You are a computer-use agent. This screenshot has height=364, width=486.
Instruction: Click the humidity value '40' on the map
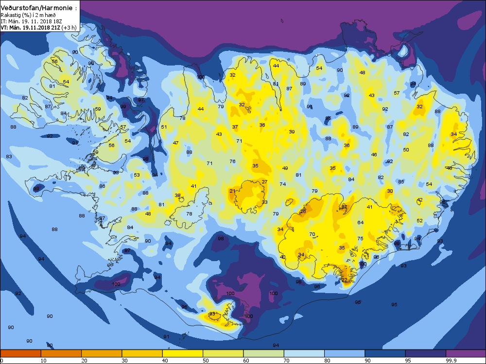pyautogui.click(x=283, y=257)
